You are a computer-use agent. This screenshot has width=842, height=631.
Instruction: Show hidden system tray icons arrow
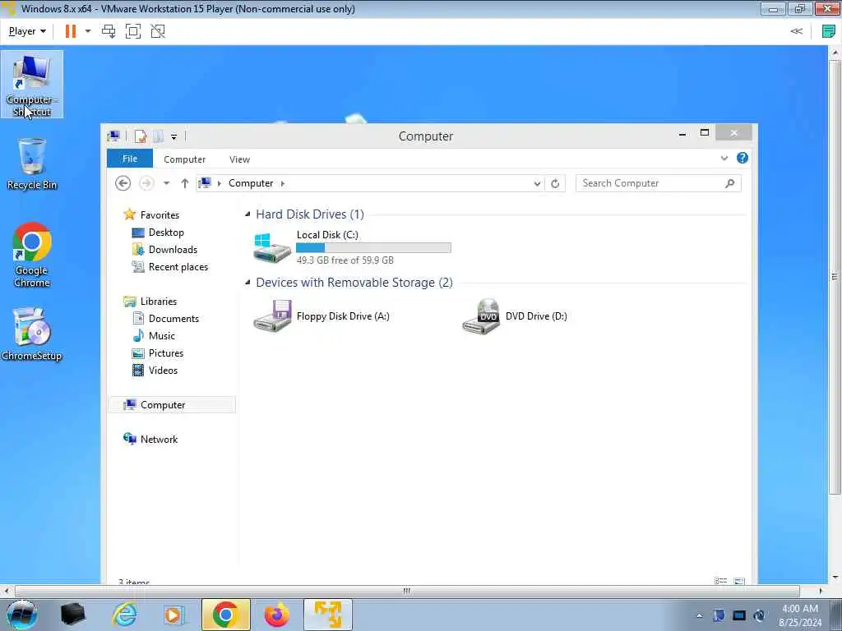tap(699, 616)
